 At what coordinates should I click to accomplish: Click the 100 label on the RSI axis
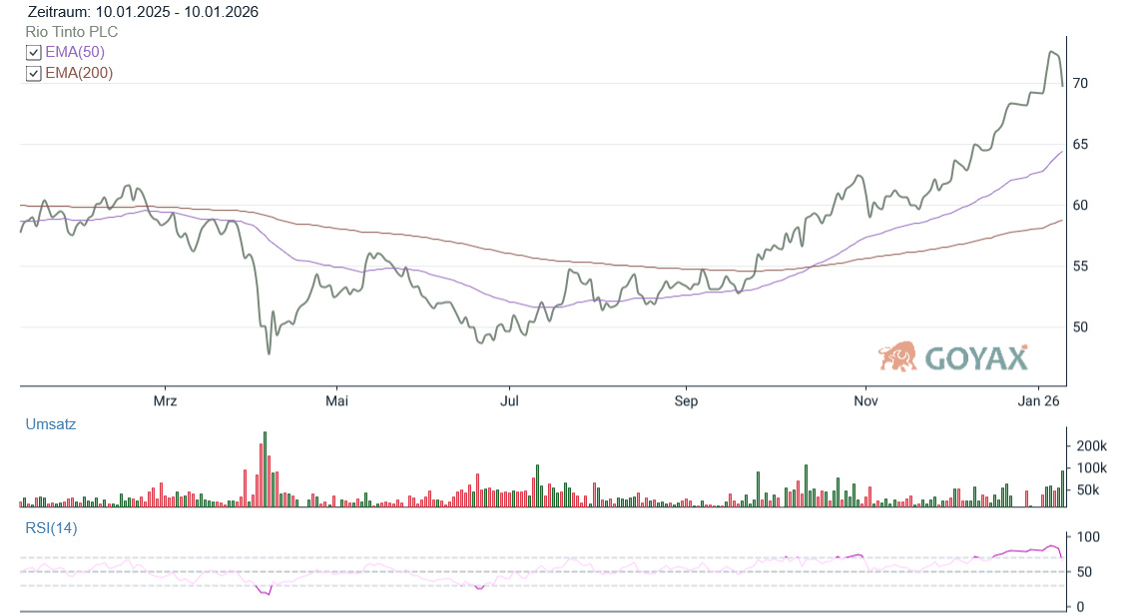point(1089,537)
